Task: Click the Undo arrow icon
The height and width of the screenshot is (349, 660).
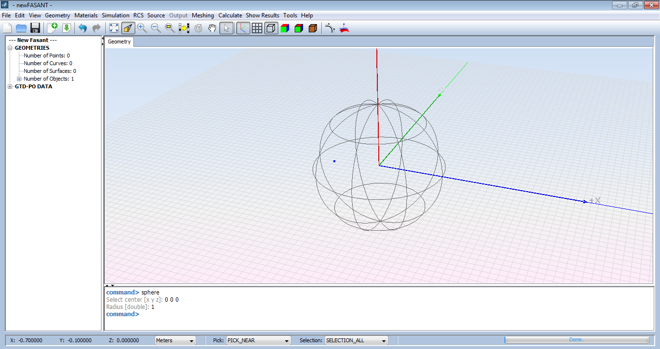Action: click(x=82, y=28)
